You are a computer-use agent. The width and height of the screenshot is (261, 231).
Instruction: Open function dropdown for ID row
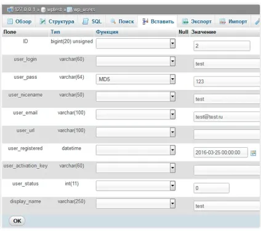[135, 44]
